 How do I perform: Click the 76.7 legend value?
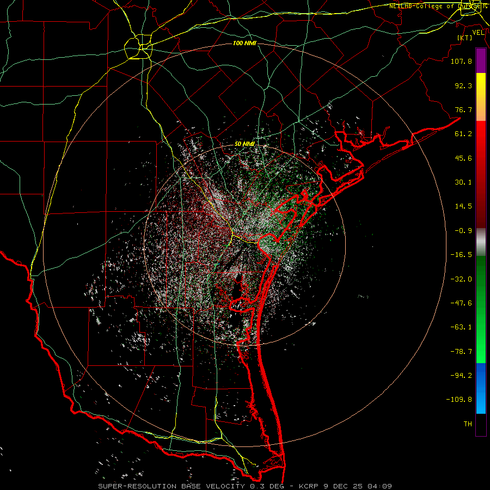pyautogui.click(x=463, y=109)
